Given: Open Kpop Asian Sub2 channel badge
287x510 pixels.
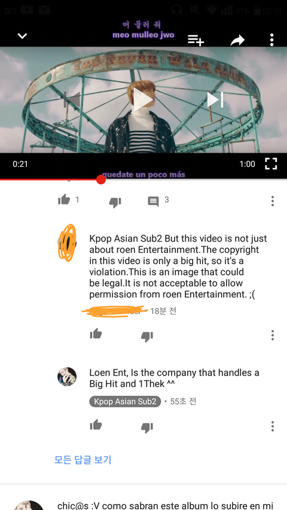Looking at the screenshot, I should 125,401.
